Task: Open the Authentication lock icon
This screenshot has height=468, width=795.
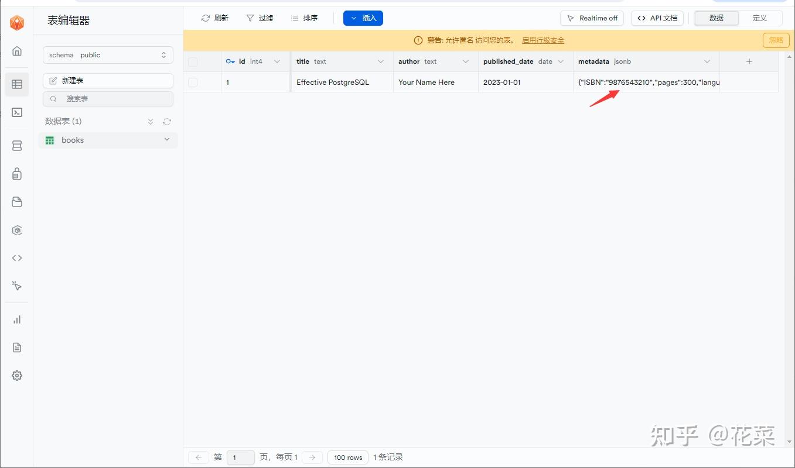Action: point(17,174)
